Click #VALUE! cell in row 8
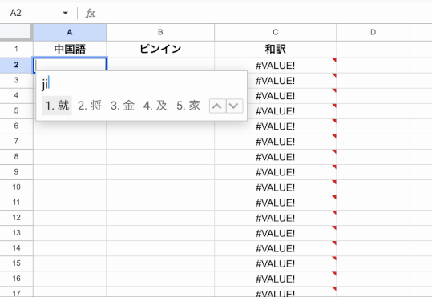This screenshot has width=432, height=297. click(275, 157)
